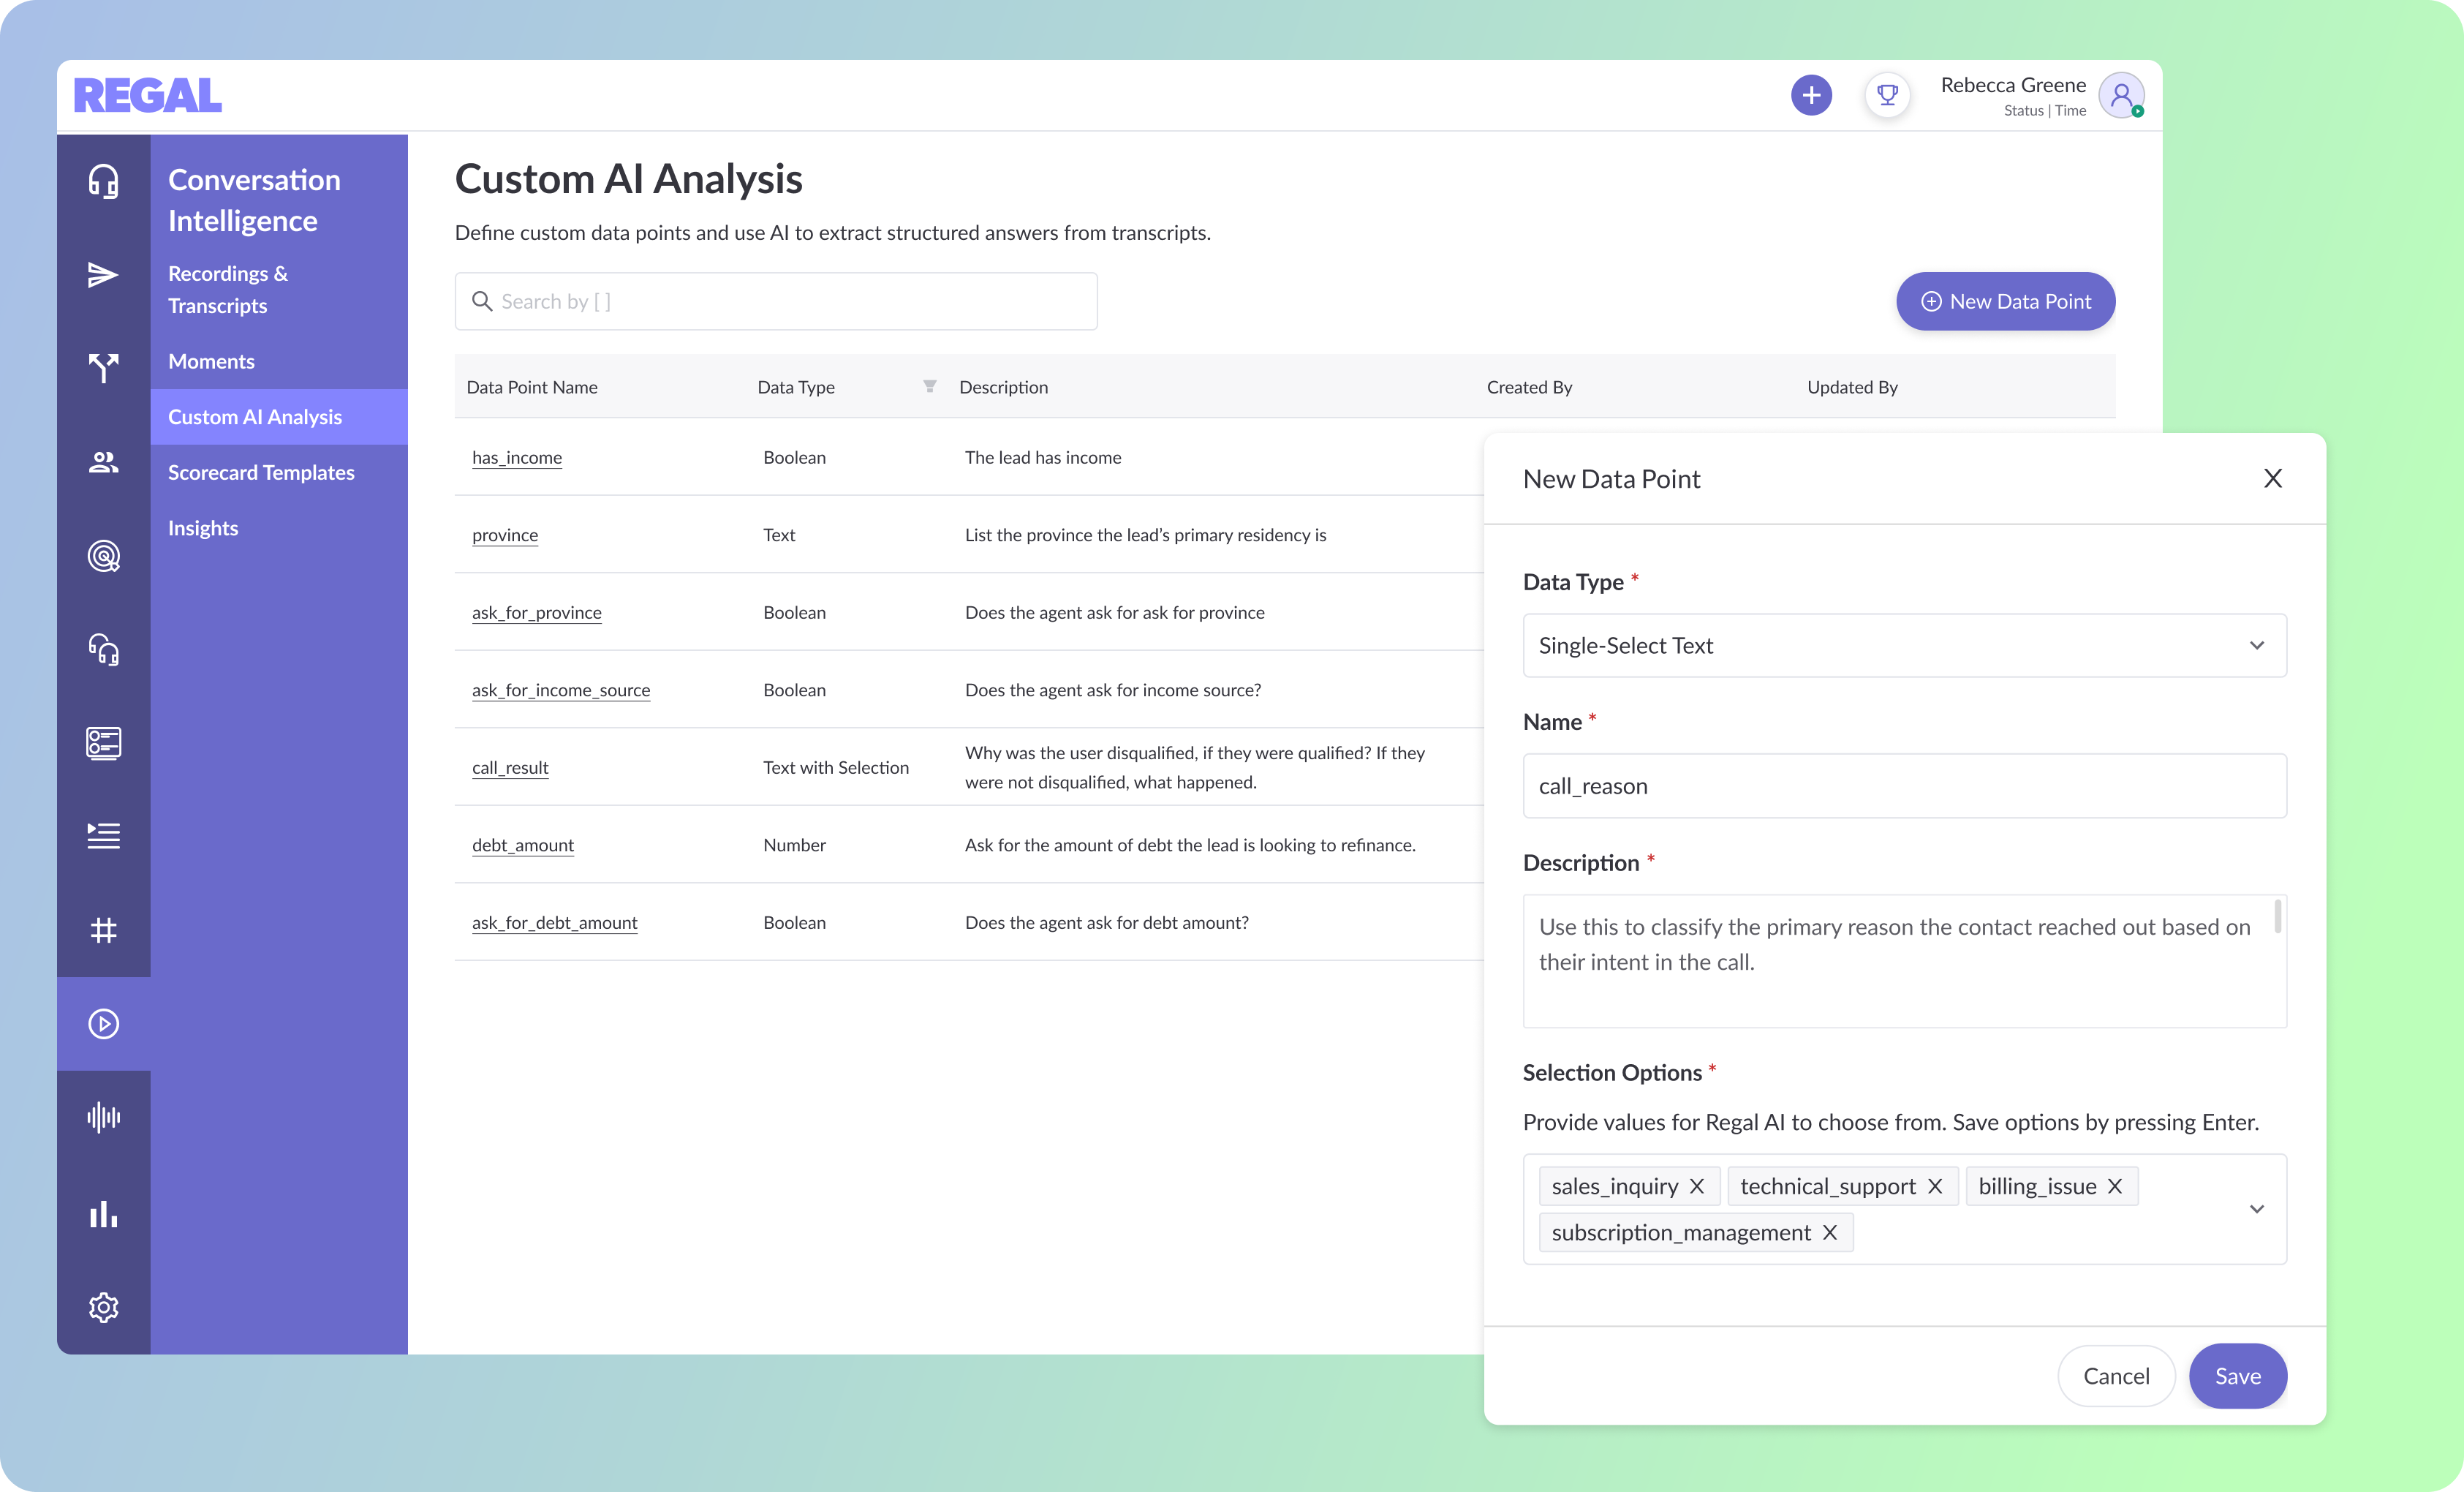Image resolution: width=2464 pixels, height=1492 pixels.
Task: Expand the Selection Options dropdown chevron
Action: pos(2256,1209)
